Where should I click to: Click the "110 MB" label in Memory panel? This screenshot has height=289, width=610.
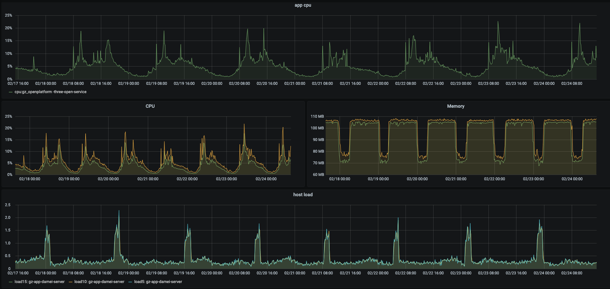click(x=317, y=116)
